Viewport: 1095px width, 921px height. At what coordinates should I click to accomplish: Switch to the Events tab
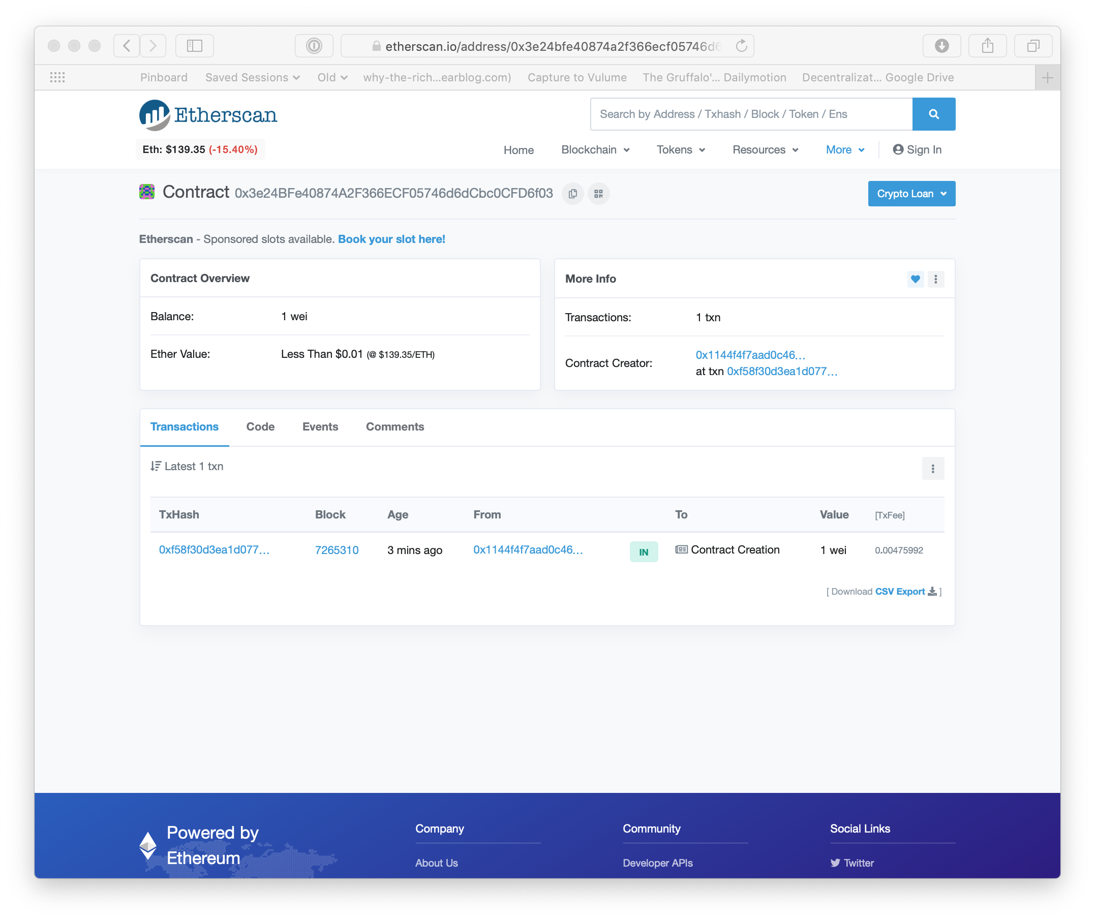pyautogui.click(x=320, y=426)
